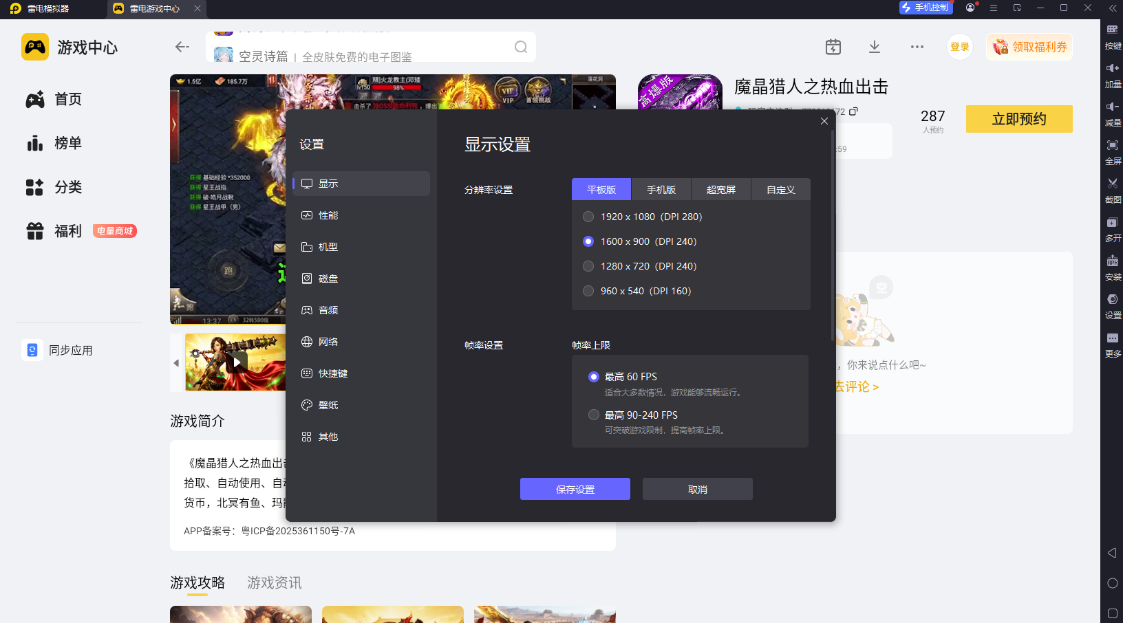This screenshot has height=623, width=1123.
Task: Click the 加量 volume up icon
Action: tap(1112, 69)
